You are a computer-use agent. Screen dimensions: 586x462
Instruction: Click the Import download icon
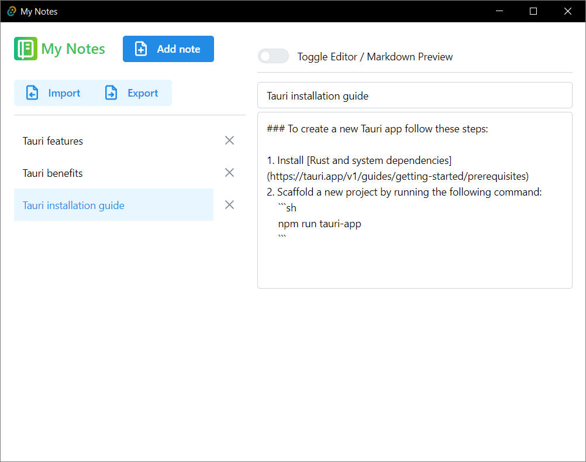click(32, 93)
